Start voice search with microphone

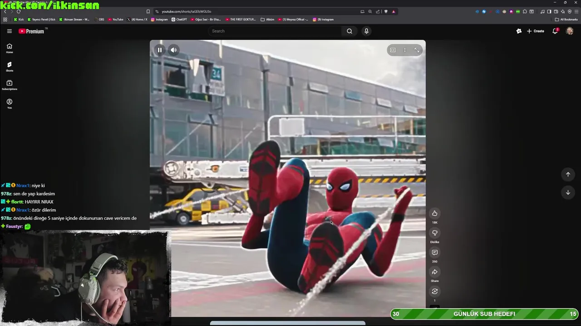(366, 31)
